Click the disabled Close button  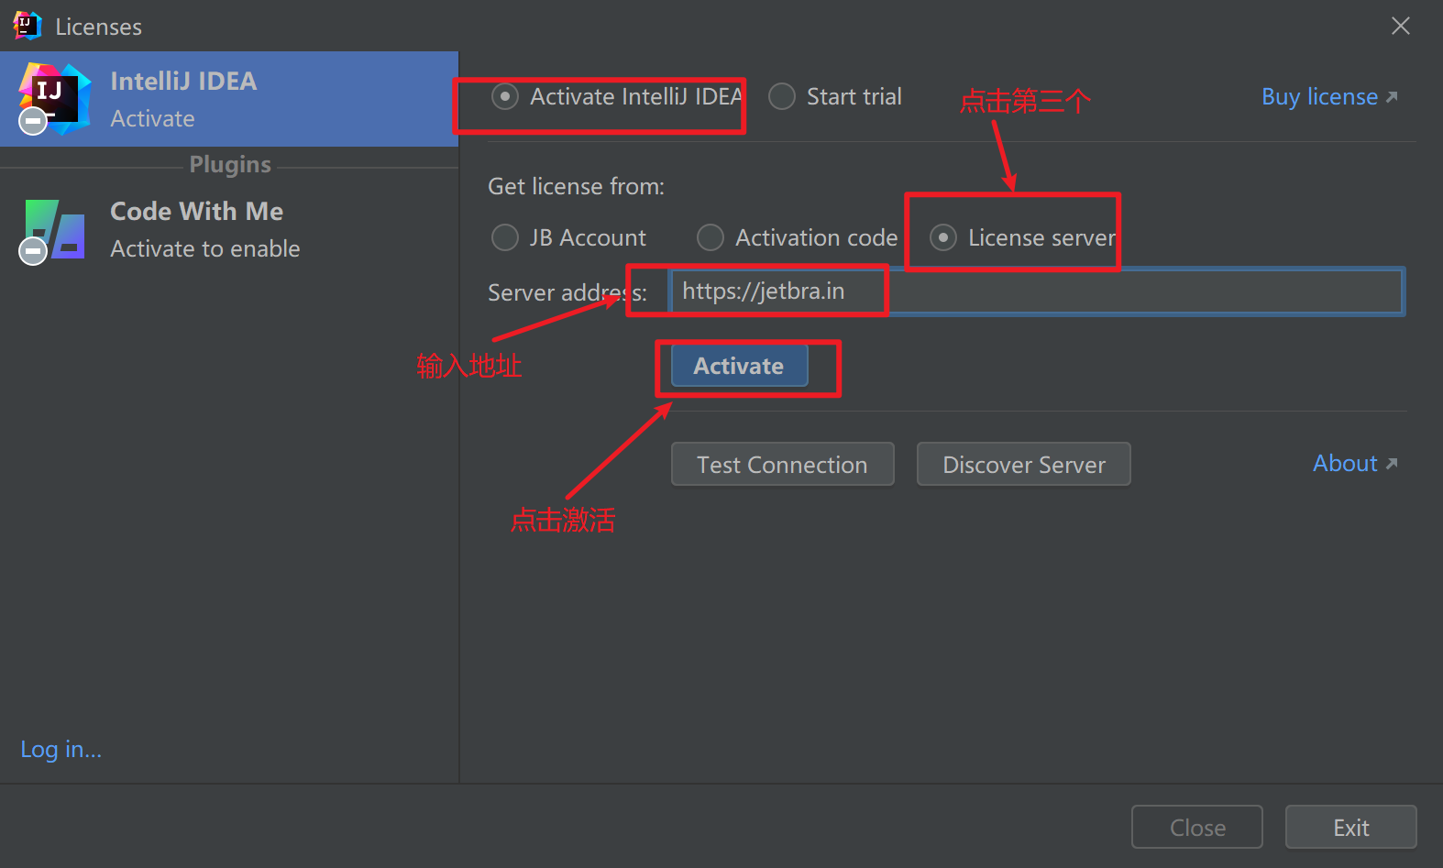pos(1197,828)
